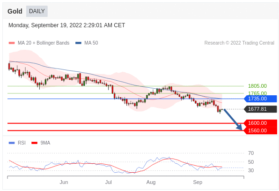Click the Aug label on time axis
The width and height of the screenshot is (279, 191).
(151, 182)
